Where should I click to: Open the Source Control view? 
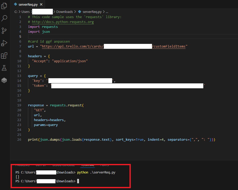[x=4, y=31]
